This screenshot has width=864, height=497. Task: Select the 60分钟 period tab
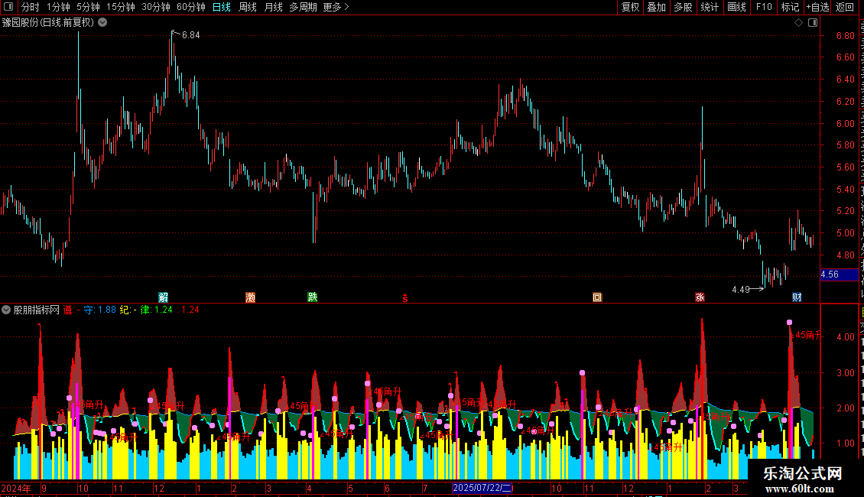[x=191, y=7]
